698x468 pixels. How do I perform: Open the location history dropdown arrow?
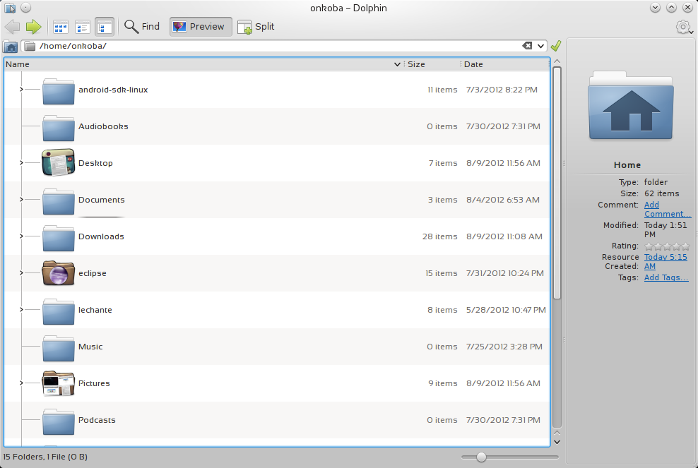pos(540,46)
